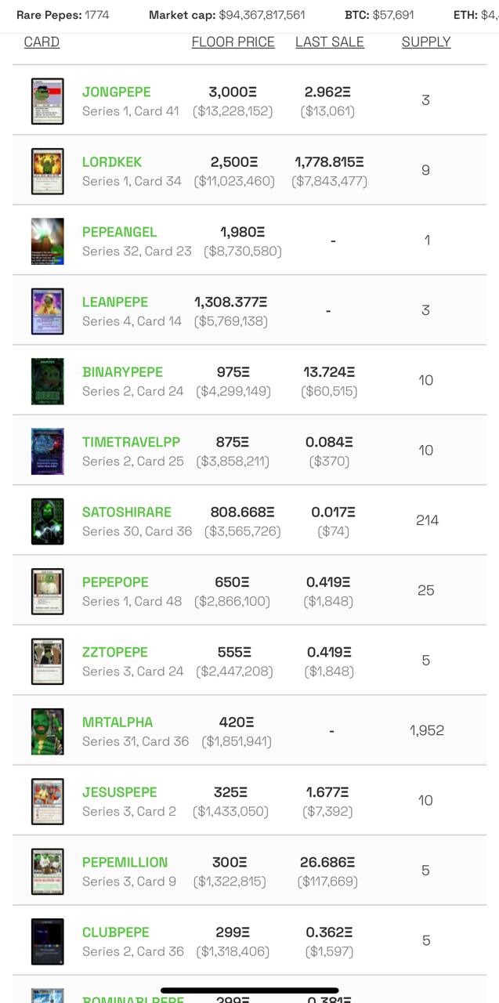Open the JESUSPEPE card name link
Viewport: 499px width, 1003px height.
[120, 792]
